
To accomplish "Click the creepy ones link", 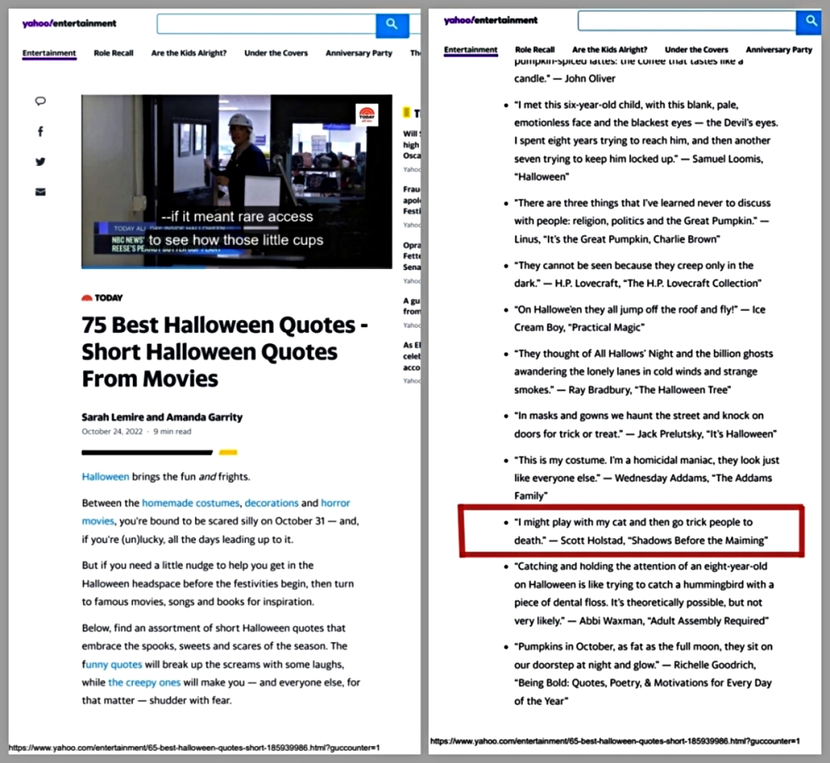I will (144, 682).
